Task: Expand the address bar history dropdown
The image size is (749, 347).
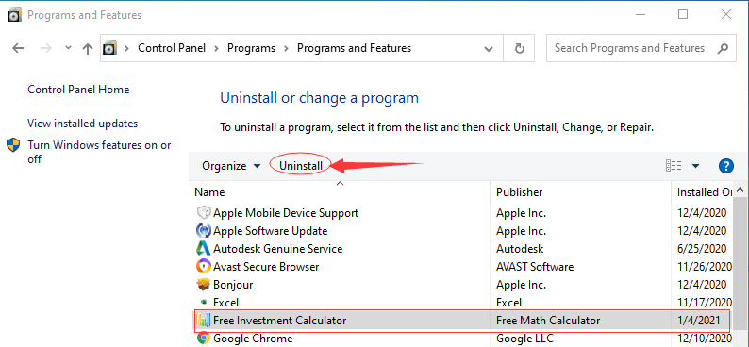Action: pos(489,48)
